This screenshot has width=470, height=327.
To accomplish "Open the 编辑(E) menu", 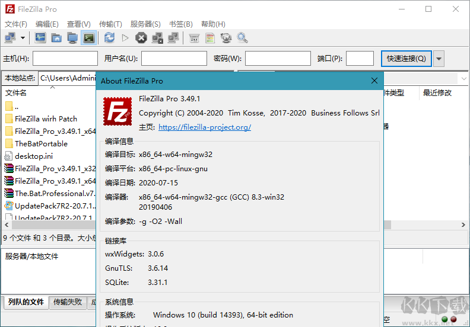I will tap(47, 24).
